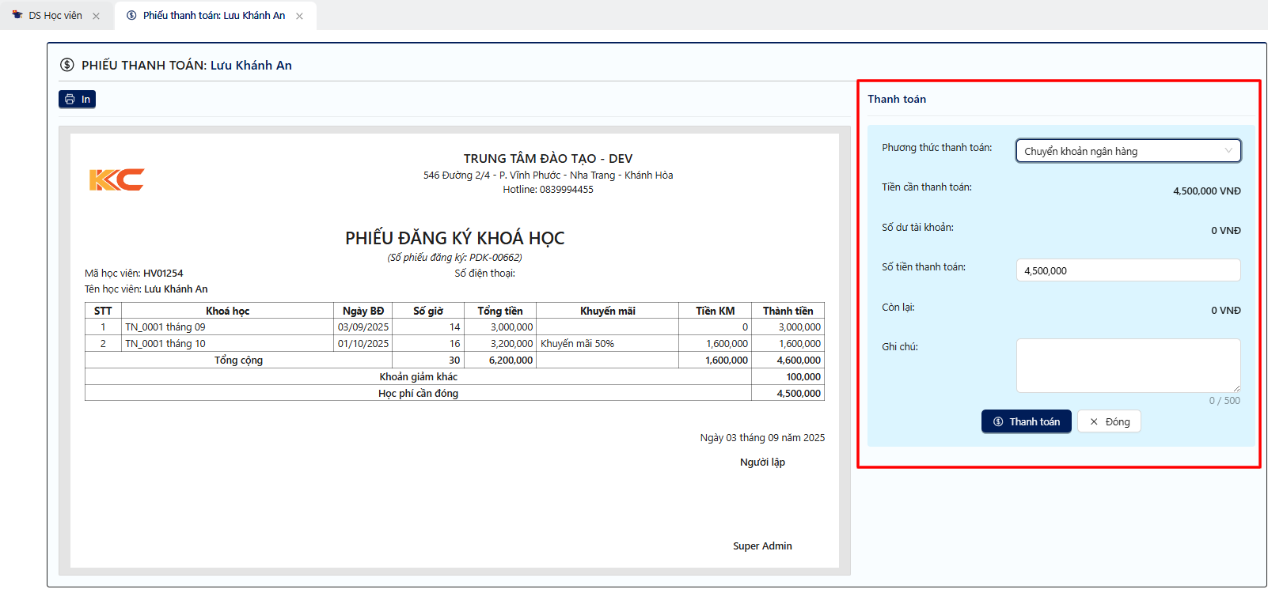1268x589 pixels.
Task: Click the Hotline number on the receipt
Action: [x=566, y=190]
